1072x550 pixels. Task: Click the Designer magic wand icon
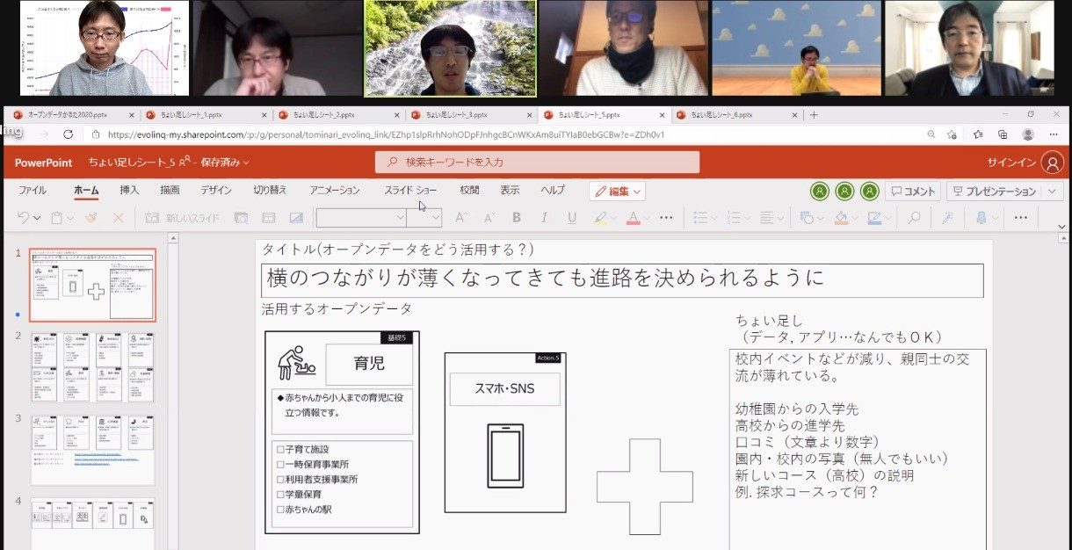[x=948, y=218]
